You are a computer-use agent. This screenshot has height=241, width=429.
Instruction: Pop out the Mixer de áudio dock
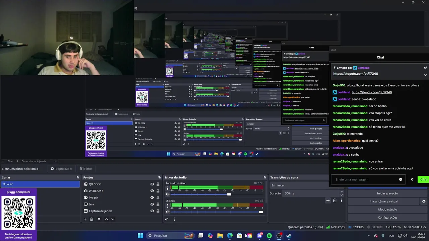click(x=265, y=177)
